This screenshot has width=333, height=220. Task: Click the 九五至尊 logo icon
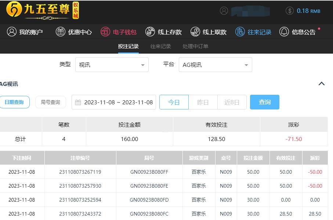(14, 10)
